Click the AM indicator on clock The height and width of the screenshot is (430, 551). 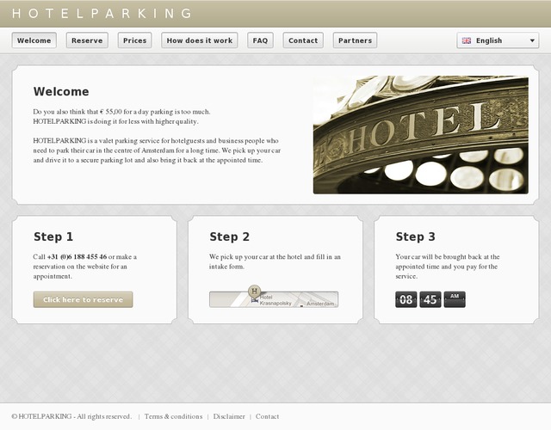pyautogui.click(x=455, y=298)
